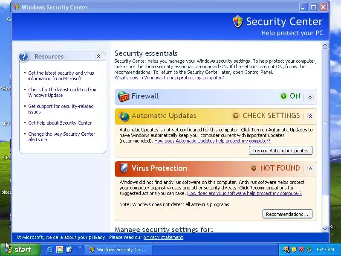
Task: Expand the Firewall section
Action: tap(310, 97)
